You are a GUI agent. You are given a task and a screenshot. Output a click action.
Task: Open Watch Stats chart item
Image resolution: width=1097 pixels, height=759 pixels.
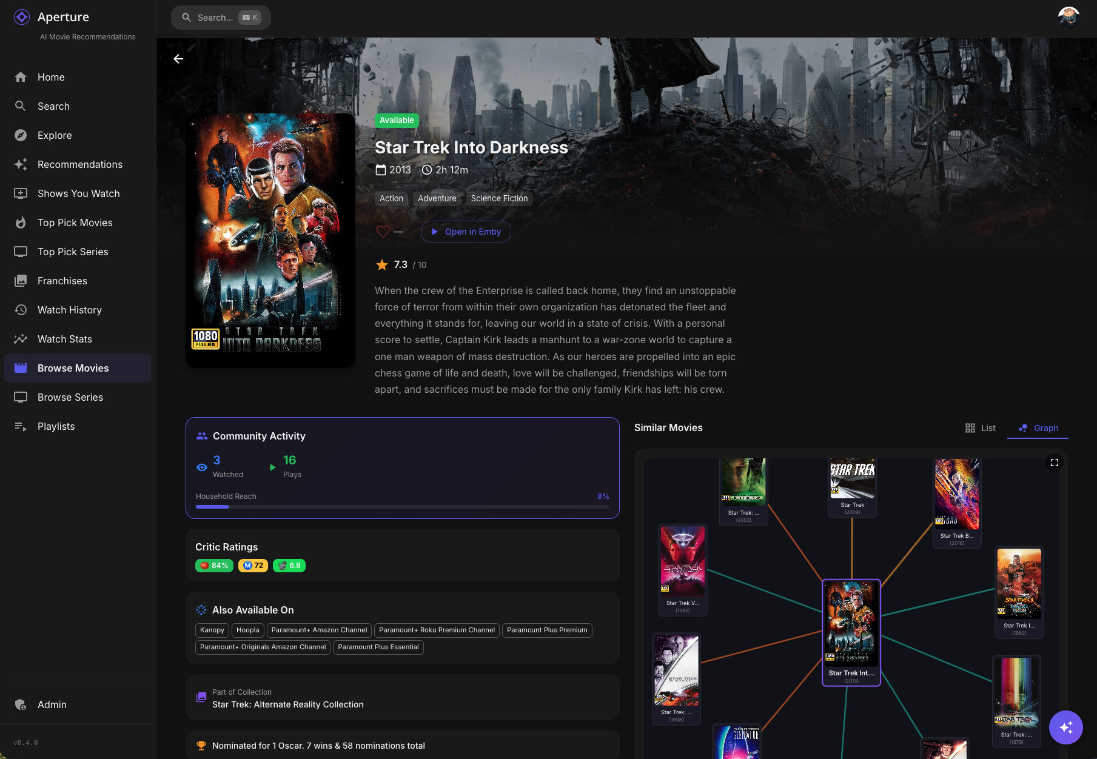(77, 339)
